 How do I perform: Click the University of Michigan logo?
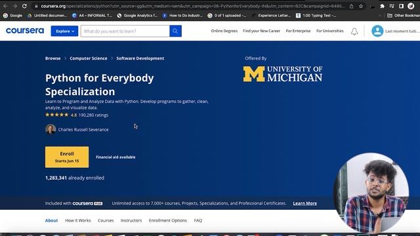tap(283, 74)
